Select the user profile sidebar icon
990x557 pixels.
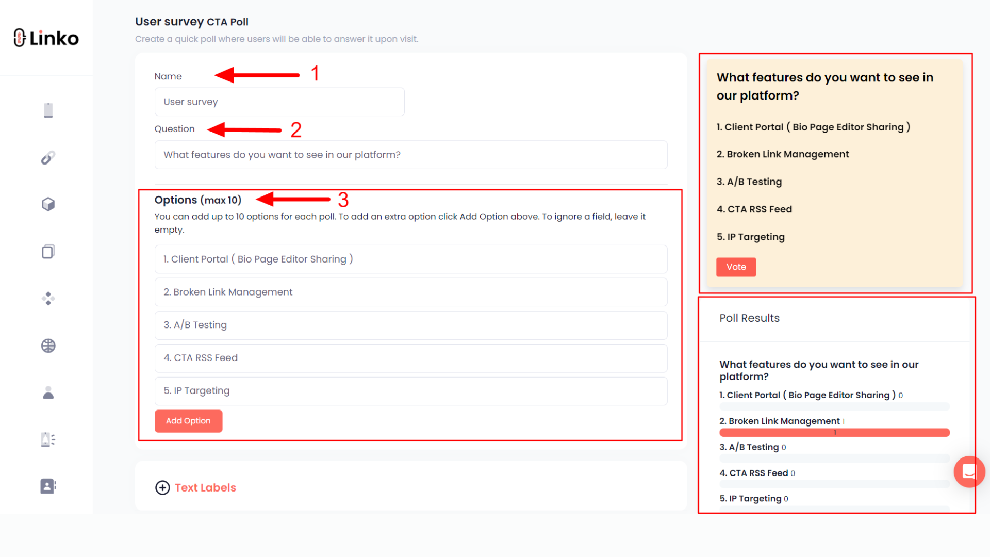click(47, 392)
